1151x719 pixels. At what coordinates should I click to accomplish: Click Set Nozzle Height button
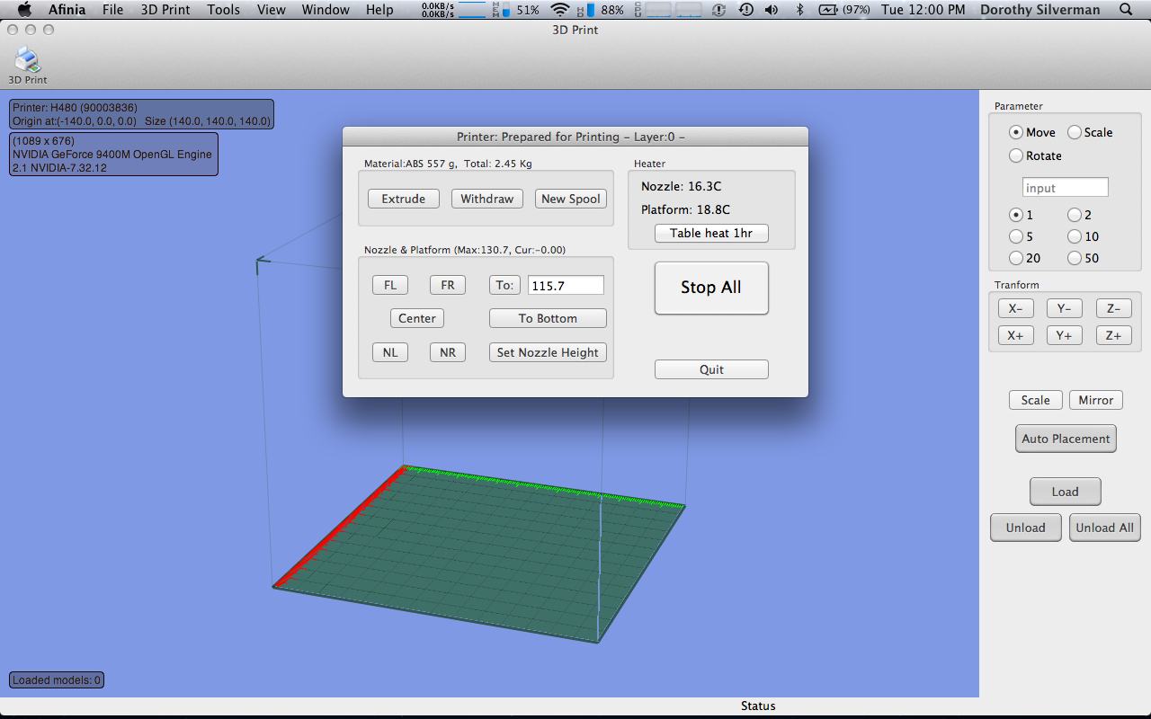[x=548, y=352]
